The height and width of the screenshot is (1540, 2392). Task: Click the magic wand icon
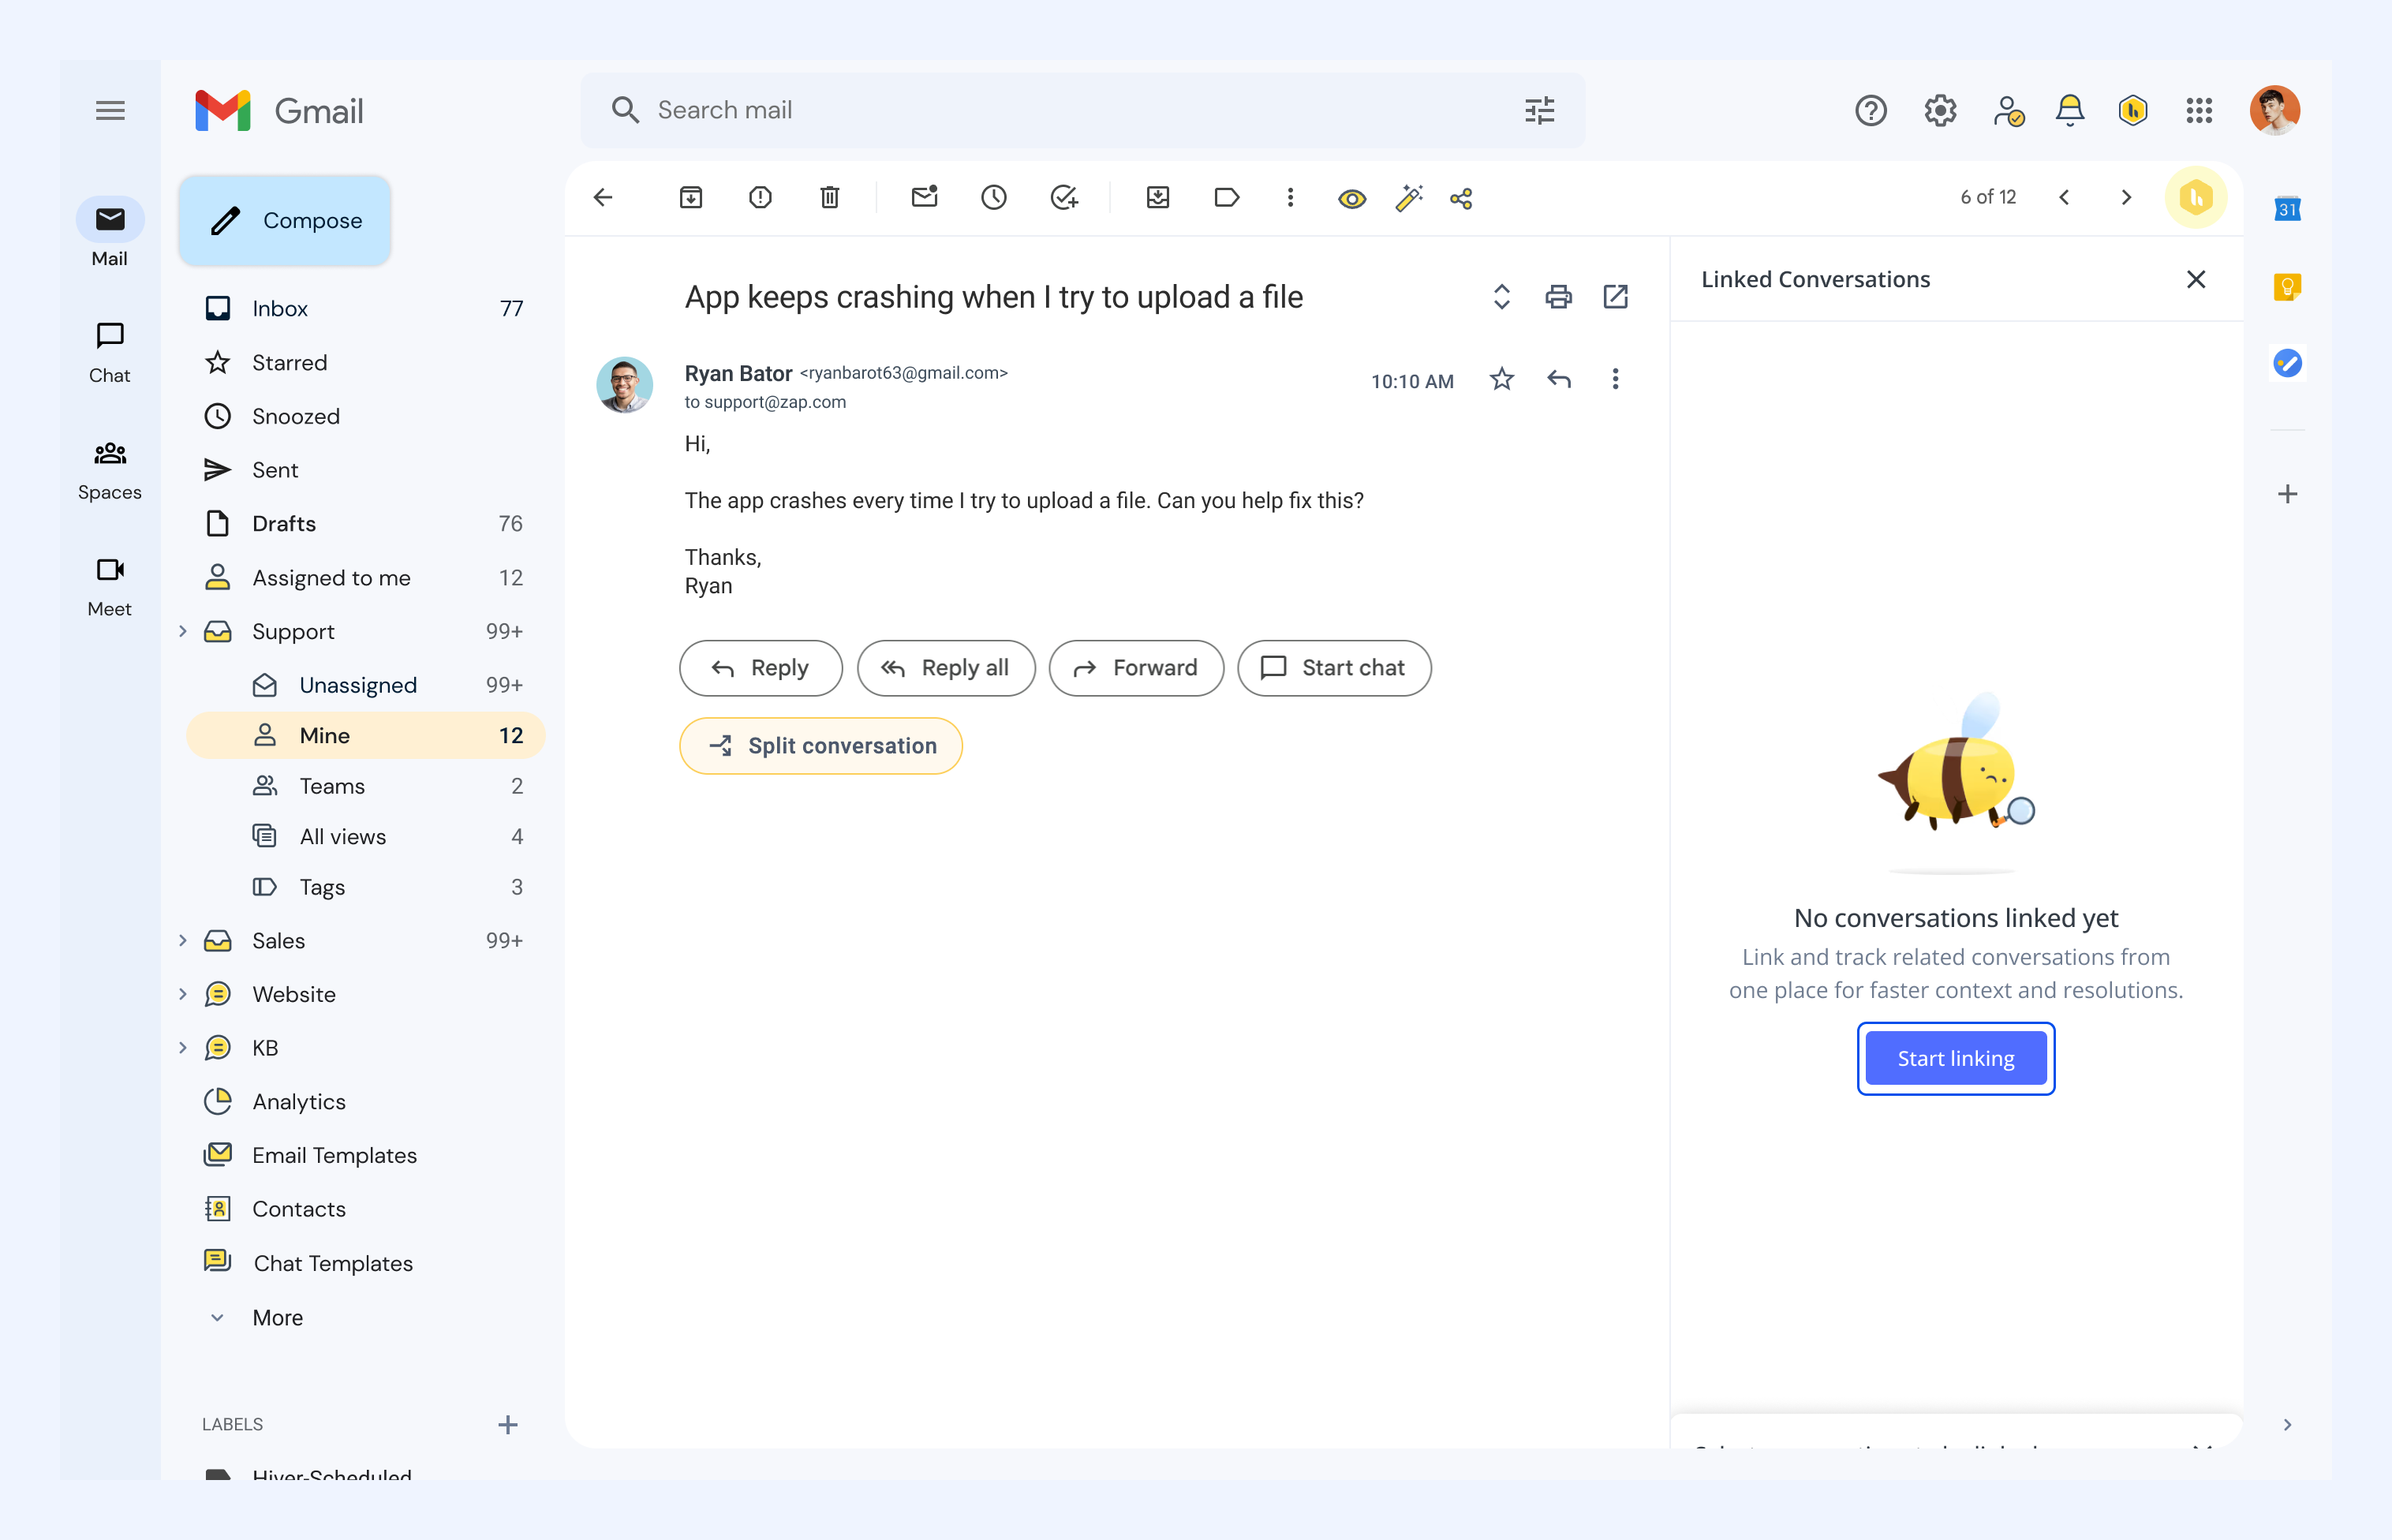1409,198
